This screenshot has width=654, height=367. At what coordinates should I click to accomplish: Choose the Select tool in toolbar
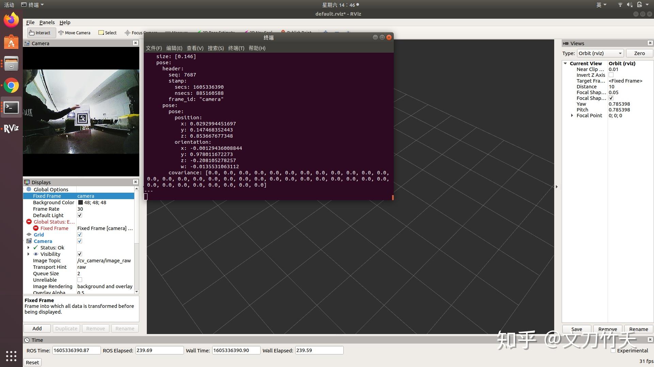[x=107, y=33]
